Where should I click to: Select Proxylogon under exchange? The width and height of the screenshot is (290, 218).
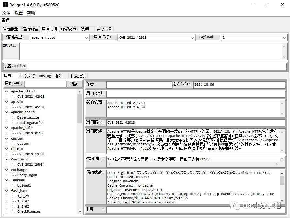pyautogui.click(x=27, y=175)
